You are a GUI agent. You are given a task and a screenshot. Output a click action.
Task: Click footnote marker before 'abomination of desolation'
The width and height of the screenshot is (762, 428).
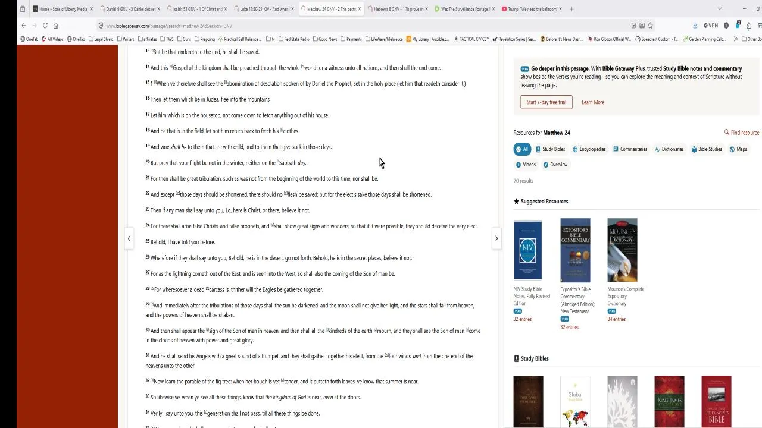tap(225, 82)
